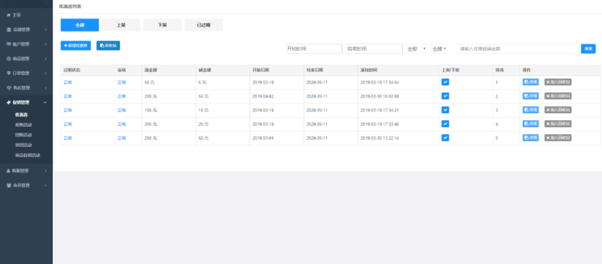Screen dimensions: 602x264
Task: Uncheck 上架/下架 checkbox for sort row 2
Action: click(x=445, y=96)
